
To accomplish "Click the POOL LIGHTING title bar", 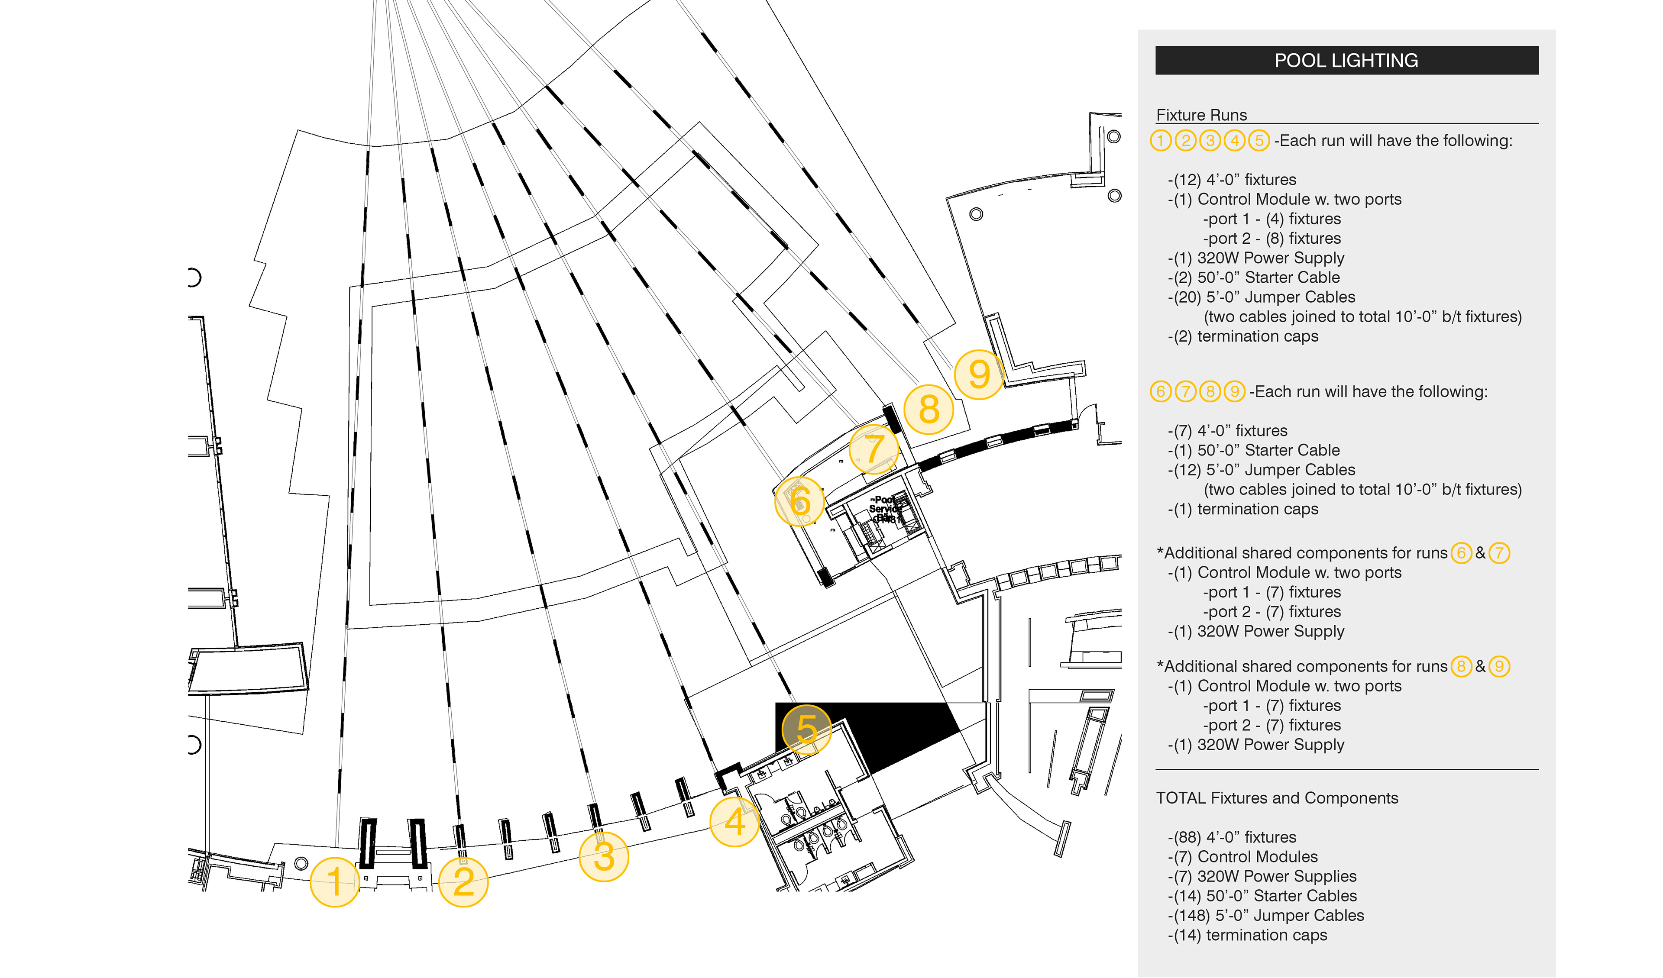I will [1346, 61].
